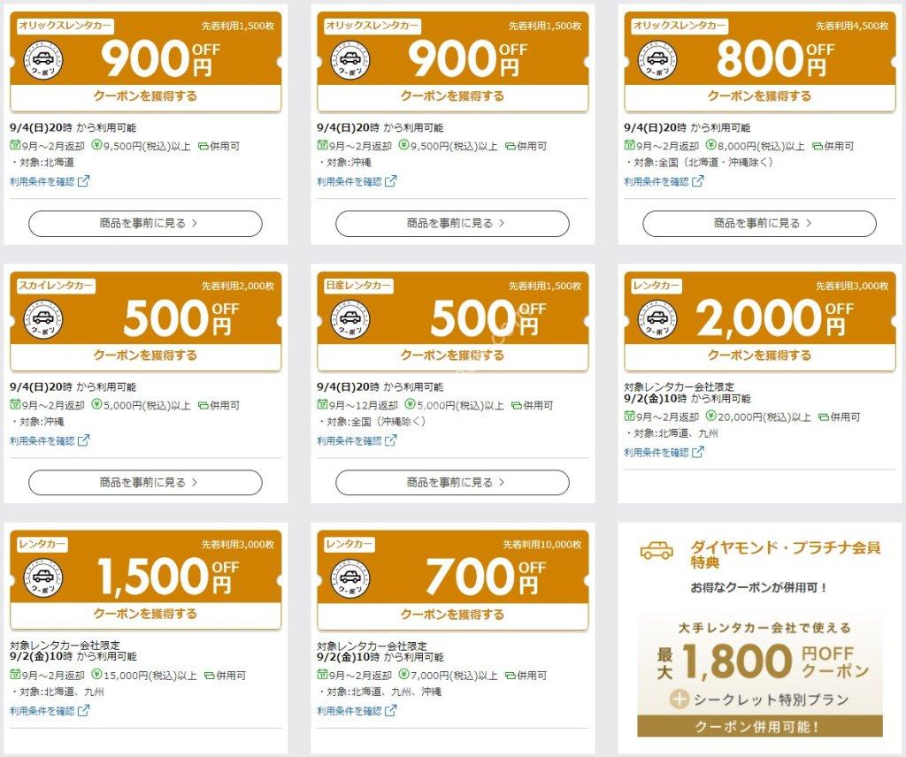The width and height of the screenshot is (906, 757).
Task: Open 利用条件を確認 for Nissan 500 coupon
Action: coord(357,440)
